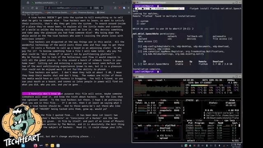
Task: Go back with Firefox back arrow
Action: [x=23, y=8]
